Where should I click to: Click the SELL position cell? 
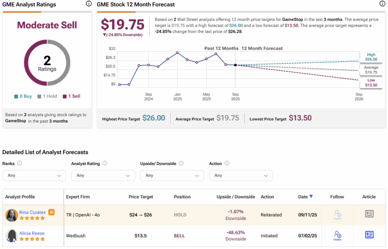[179, 236]
